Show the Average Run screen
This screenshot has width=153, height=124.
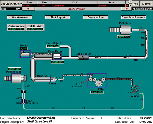[96, 17]
